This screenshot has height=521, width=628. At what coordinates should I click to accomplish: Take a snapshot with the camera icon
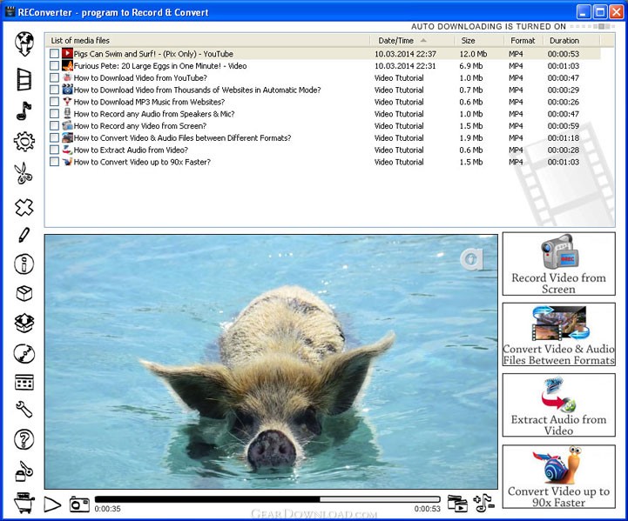click(79, 504)
